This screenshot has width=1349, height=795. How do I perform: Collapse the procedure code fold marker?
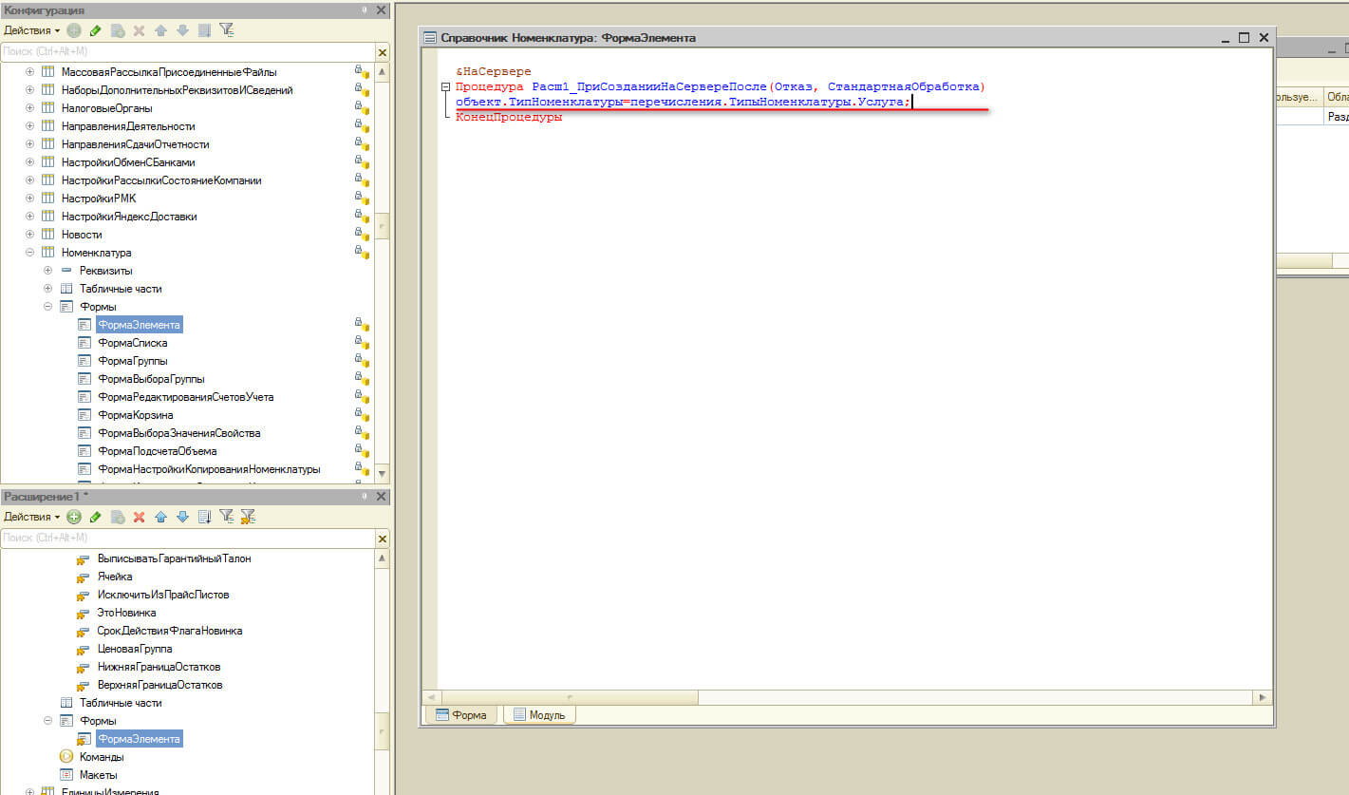(445, 87)
